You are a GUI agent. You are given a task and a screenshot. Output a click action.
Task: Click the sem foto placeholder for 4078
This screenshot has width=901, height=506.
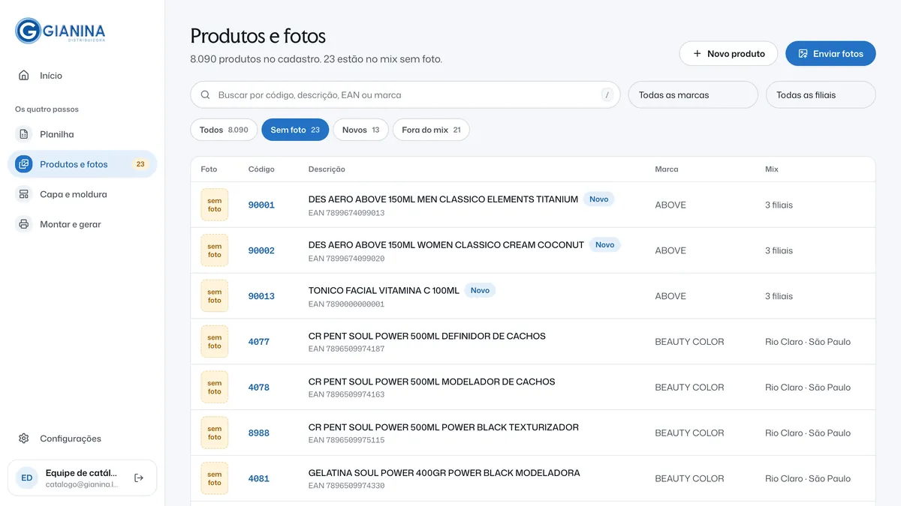point(215,388)
